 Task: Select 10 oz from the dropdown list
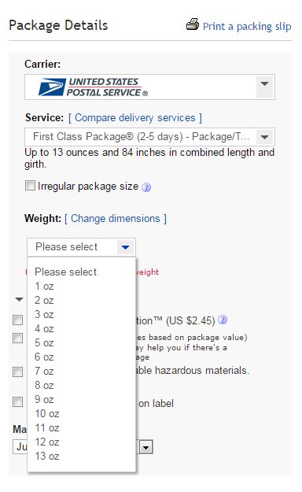point(47,413)
